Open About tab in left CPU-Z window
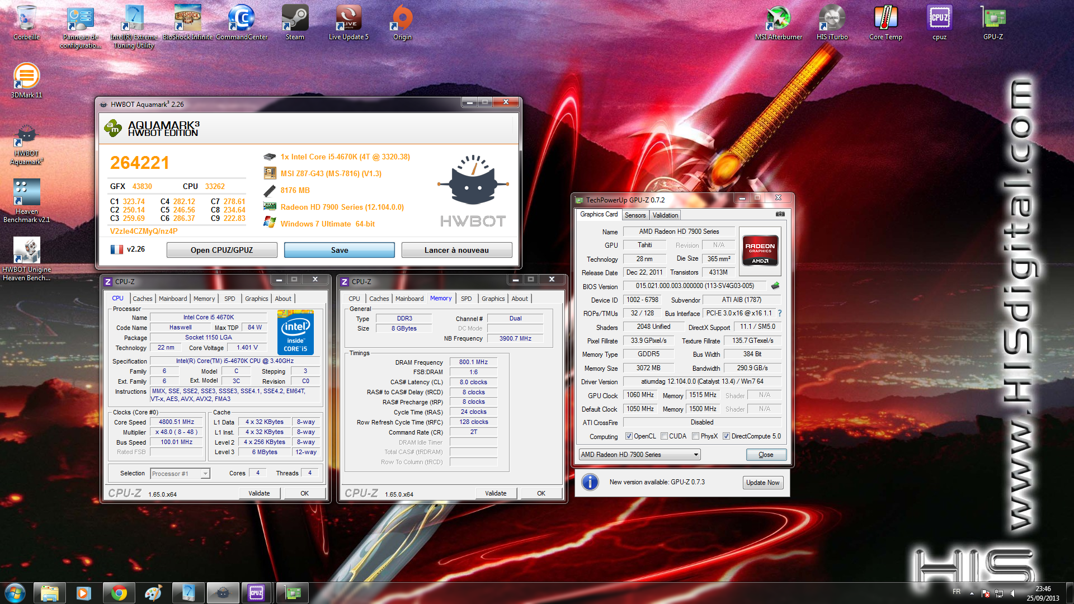Image resolution: width=1074 pixels, height=604 pixels. (283, 299)
